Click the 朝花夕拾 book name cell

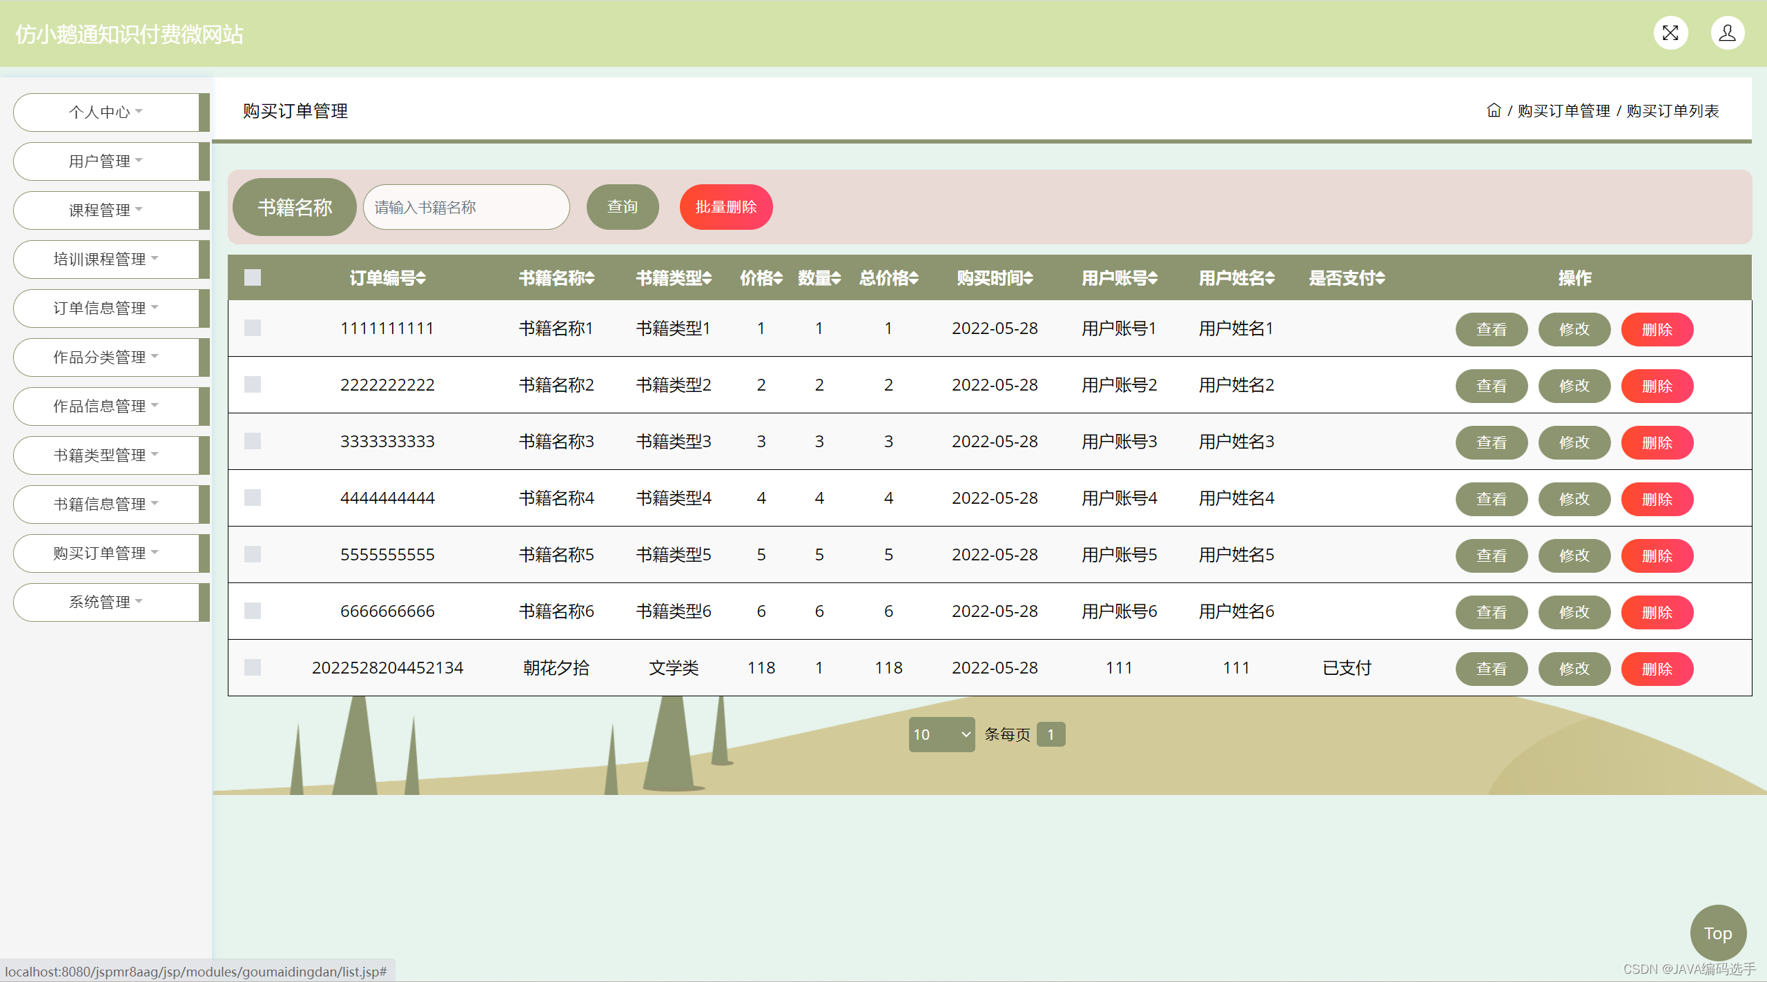(556, 667)
